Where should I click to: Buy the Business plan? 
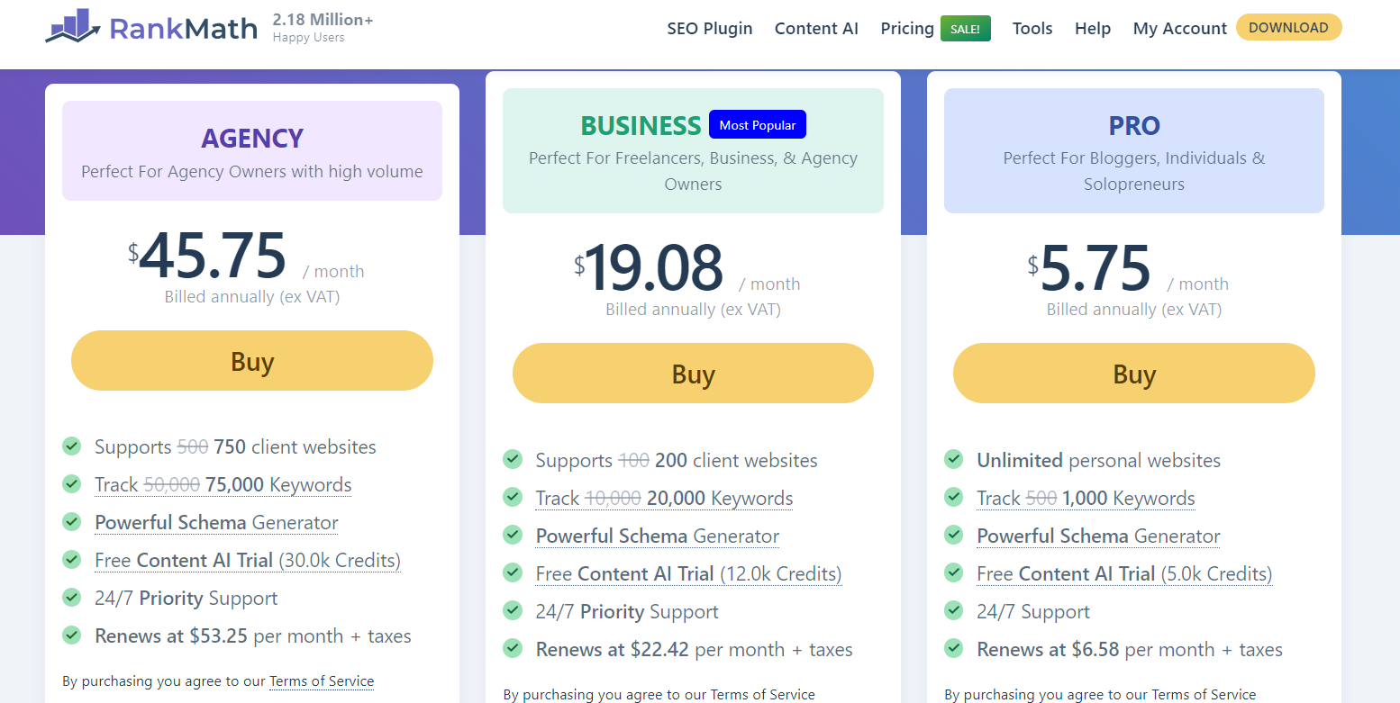pyautogui.click(x=693, y=374)
